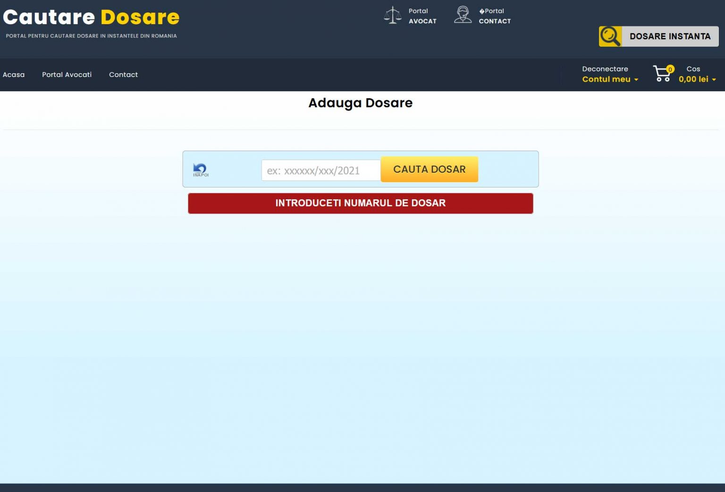Screen dimensions: 725x492
Task: Click the scales of justice icon
Action: [x=393, y=15]
